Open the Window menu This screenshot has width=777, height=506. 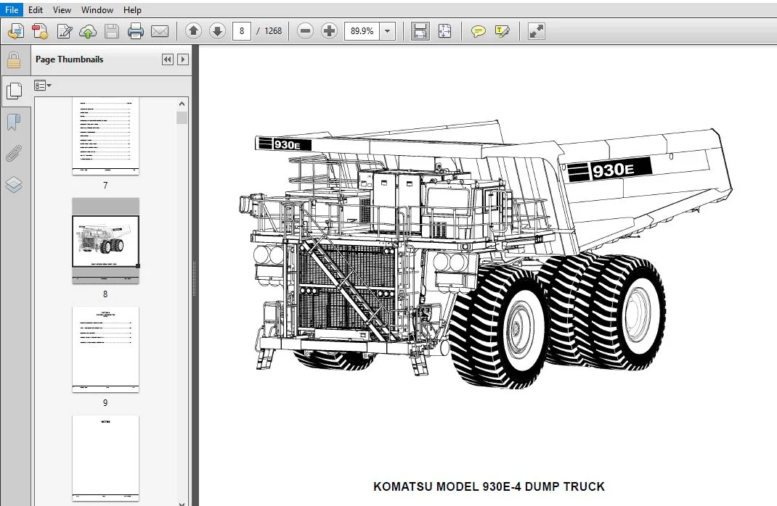(x=97, y=9)
